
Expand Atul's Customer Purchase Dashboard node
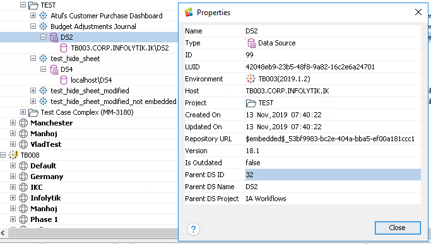click(x=33, y=15)
